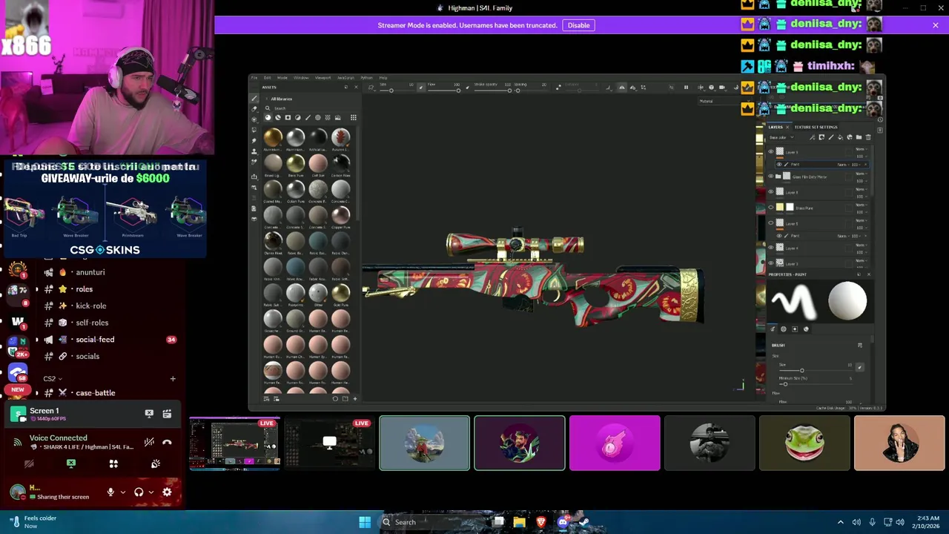
Task: Add channel plus next to CS2
Action: 173,378
